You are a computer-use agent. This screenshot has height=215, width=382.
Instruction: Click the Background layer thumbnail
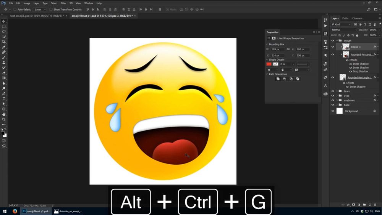339,111
